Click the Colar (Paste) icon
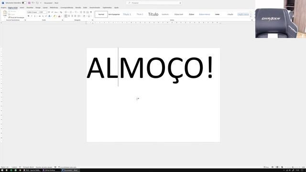Image resolution: width=306 pixels, height=172 pixels. pos(5,13)
